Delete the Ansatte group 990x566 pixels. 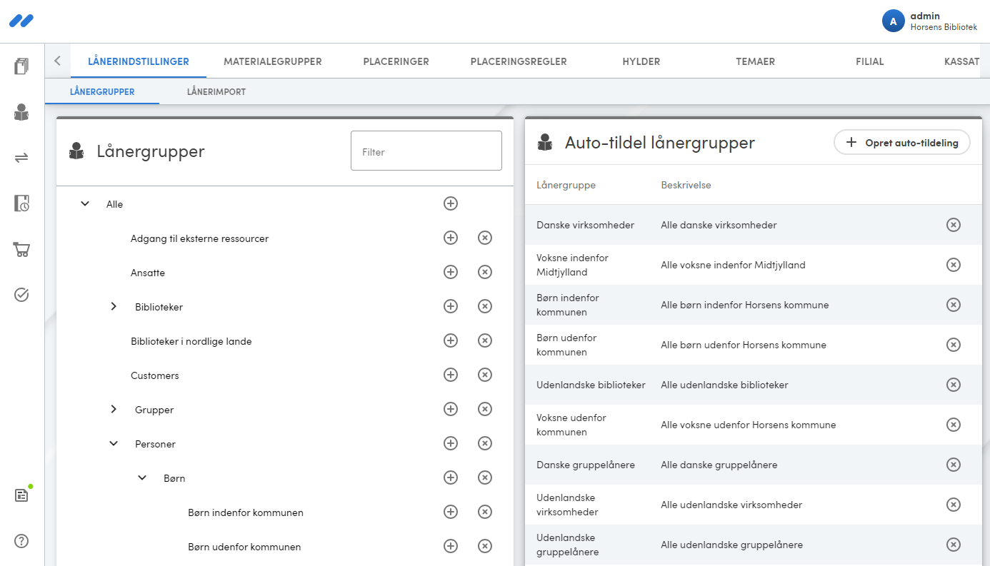(485, 272)
